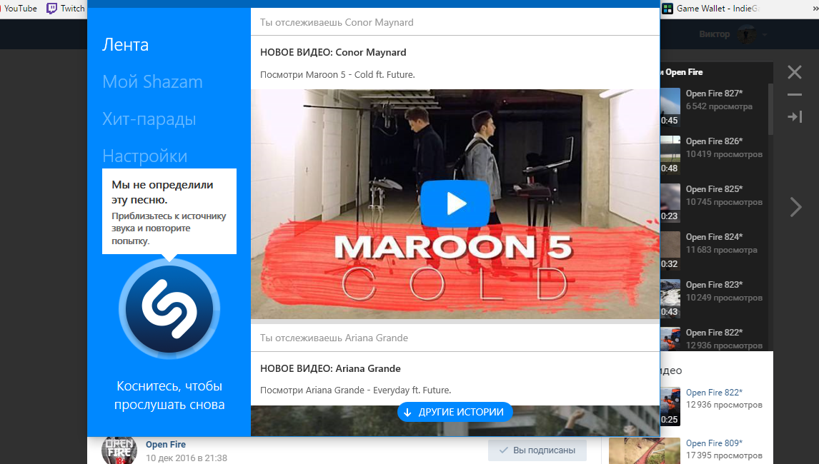Open Хит-парады section

(x=149, y=119)
